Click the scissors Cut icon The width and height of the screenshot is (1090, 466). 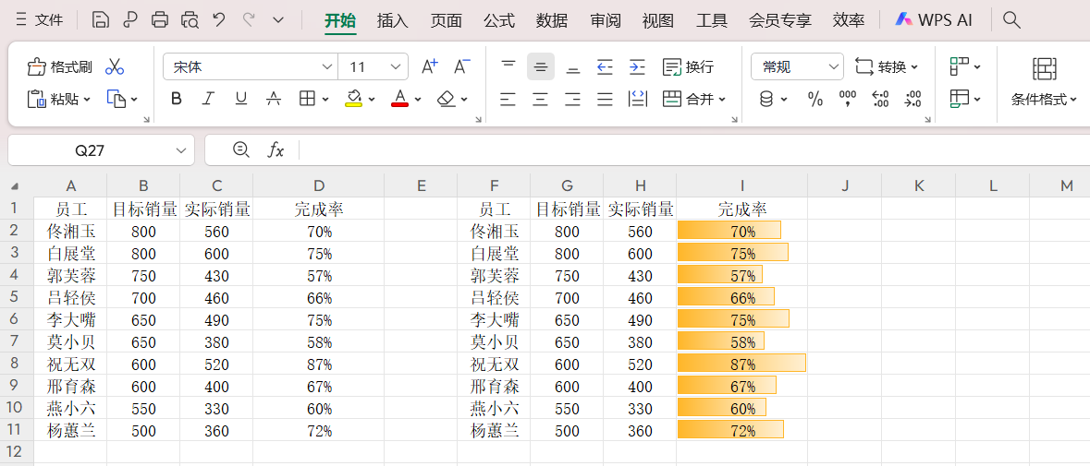point(115,67)
